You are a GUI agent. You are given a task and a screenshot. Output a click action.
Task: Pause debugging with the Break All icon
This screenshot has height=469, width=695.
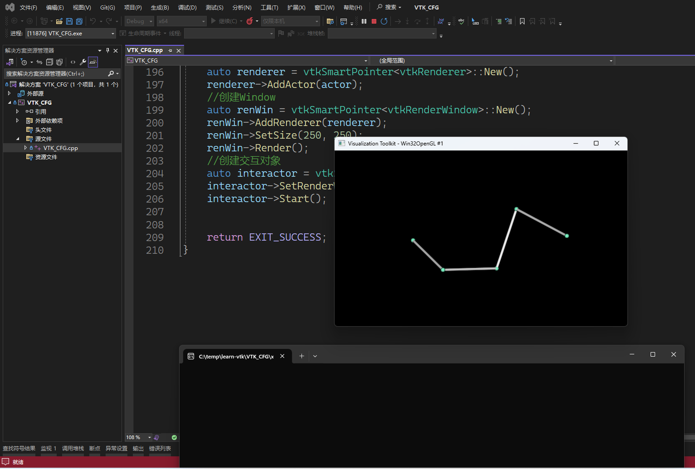coord(364,21)
